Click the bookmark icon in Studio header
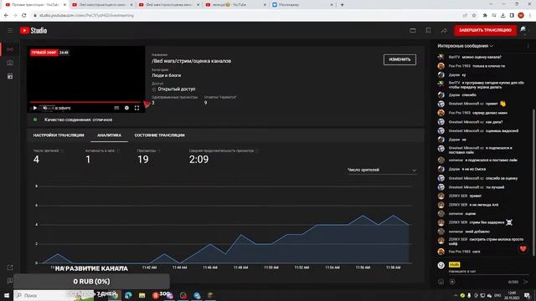 (428, 30)
